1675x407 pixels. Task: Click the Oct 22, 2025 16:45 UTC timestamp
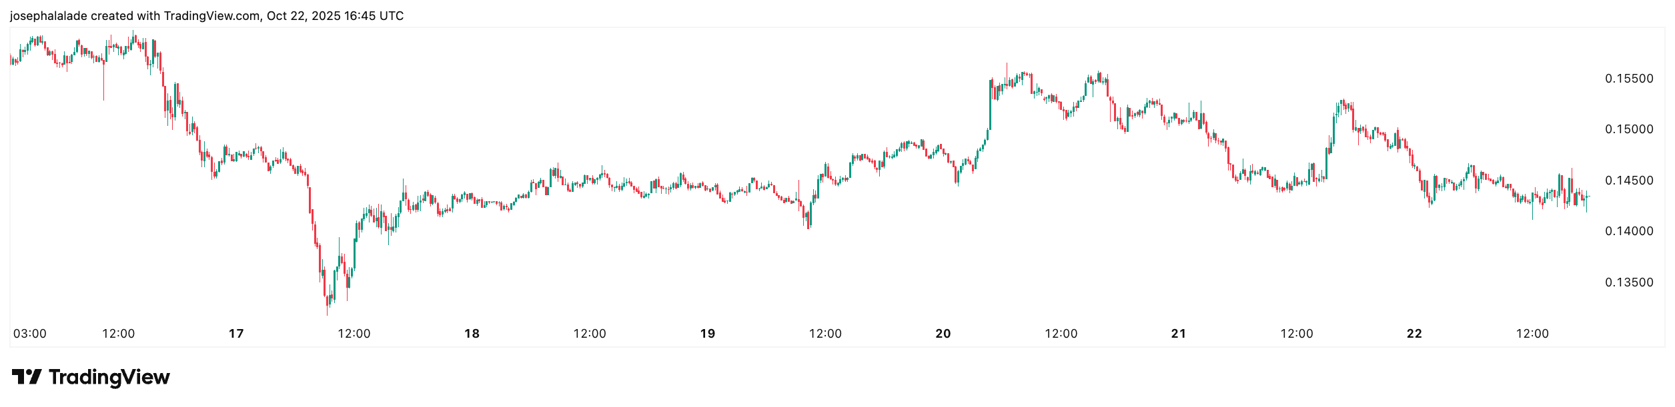click(x=335, y=16)
